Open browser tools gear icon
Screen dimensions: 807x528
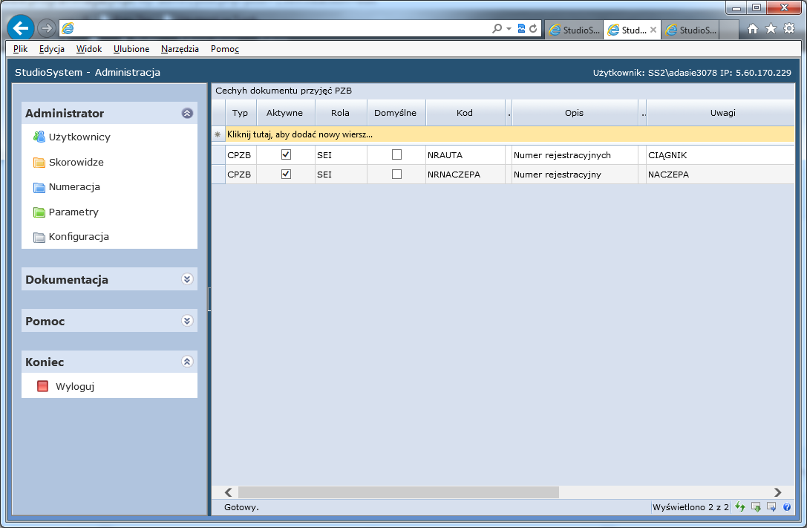click(789, 29)
